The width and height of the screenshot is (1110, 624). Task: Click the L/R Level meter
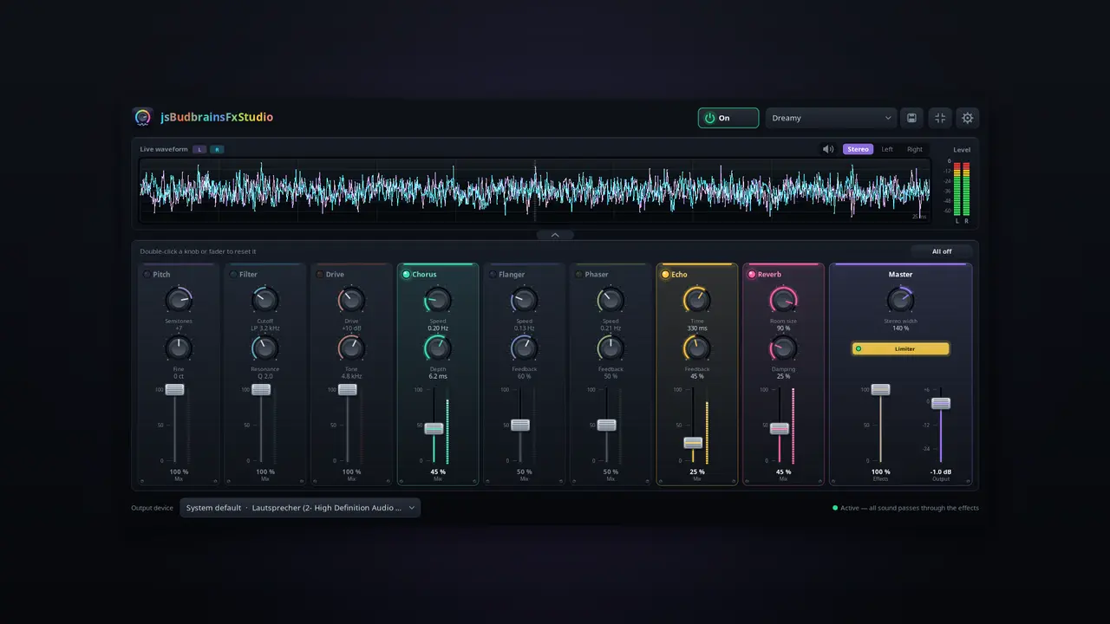pos(962,188)
